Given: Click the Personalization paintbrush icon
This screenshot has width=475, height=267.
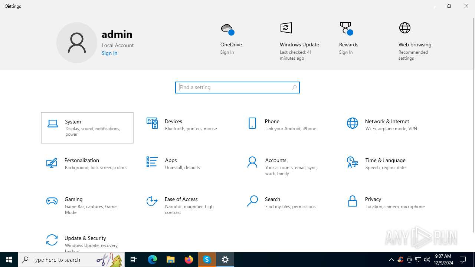Looking at the screenshot, I should click(x=52, y=162).
